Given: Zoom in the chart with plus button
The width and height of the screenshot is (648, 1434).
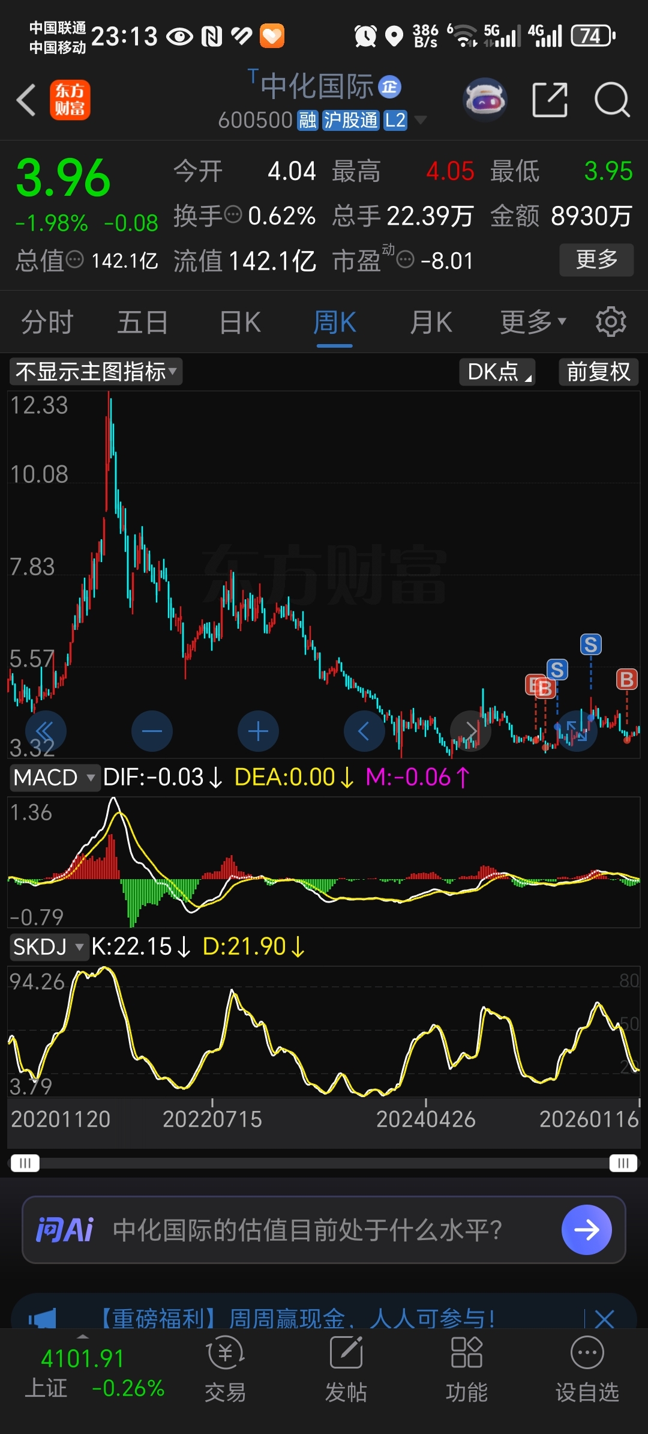Looking at the screenshot, I should (x=258, y=731).
